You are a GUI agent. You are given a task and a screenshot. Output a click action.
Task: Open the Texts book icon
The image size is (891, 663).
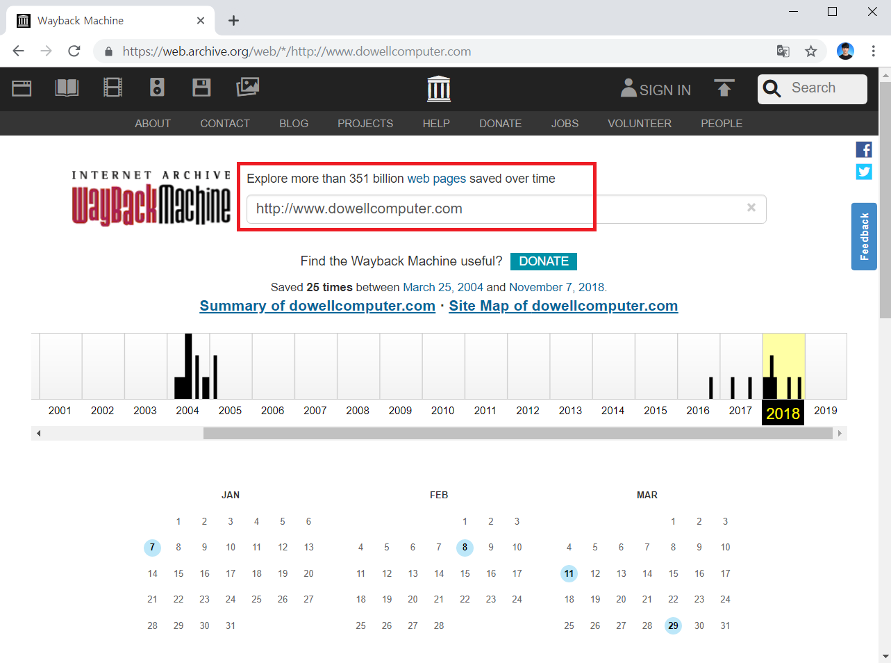67,88
